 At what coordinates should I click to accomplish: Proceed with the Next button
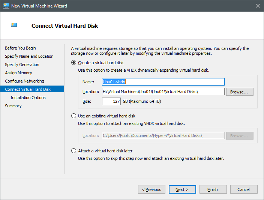[182, 189]
